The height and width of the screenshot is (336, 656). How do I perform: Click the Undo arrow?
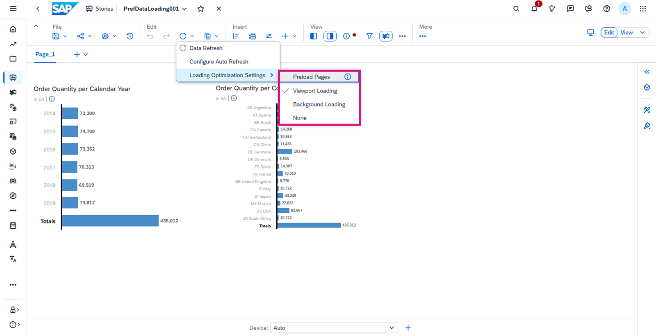150,36
